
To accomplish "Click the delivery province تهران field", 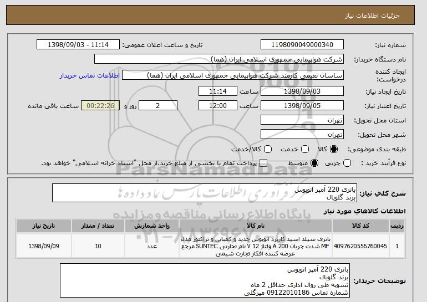I will (x=302, y=120).
